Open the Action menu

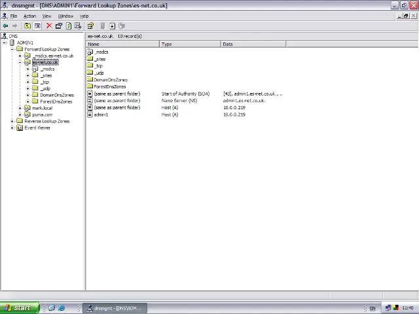29,16
